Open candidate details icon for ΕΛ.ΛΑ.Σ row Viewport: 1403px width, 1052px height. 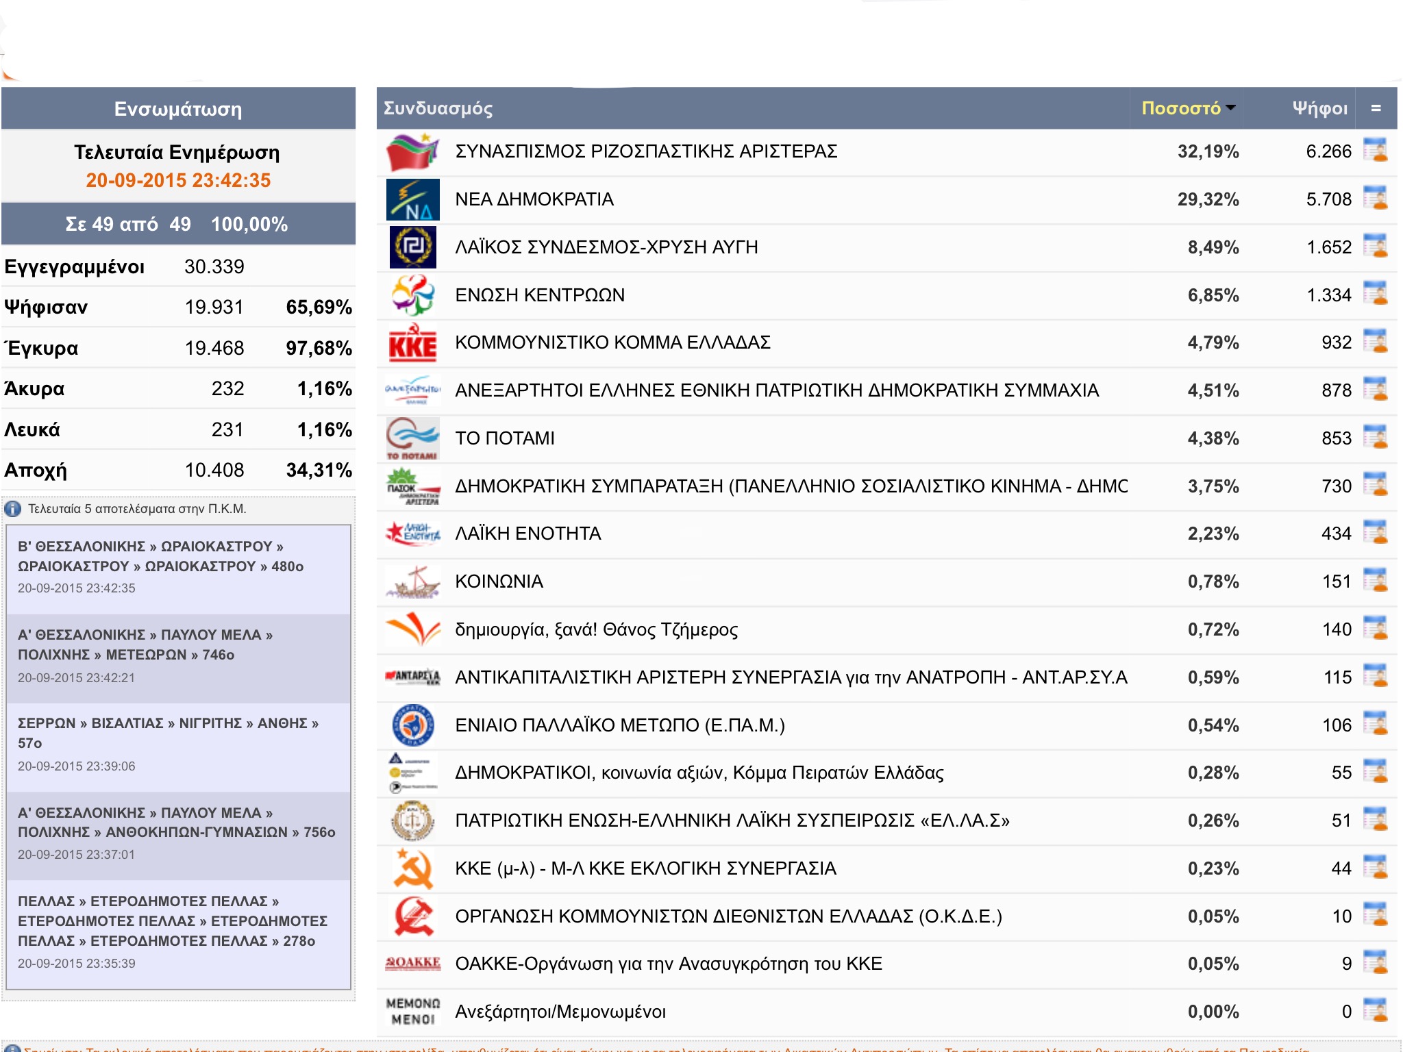[x=1375, y=819]
